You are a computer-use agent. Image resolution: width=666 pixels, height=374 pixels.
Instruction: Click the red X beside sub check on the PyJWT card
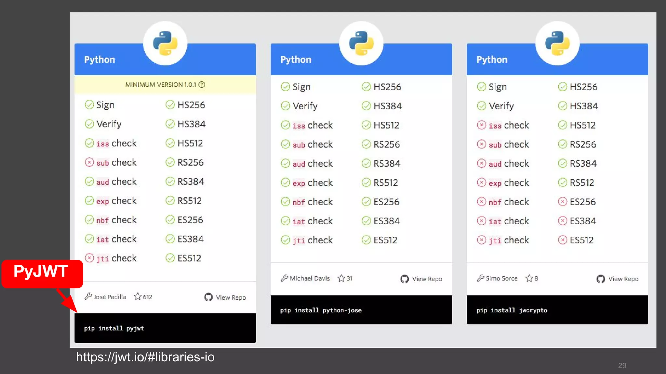click(x=89, y=162)
